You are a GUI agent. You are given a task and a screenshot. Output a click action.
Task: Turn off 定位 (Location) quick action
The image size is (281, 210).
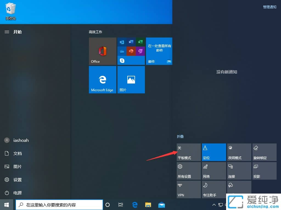point(214,152)
